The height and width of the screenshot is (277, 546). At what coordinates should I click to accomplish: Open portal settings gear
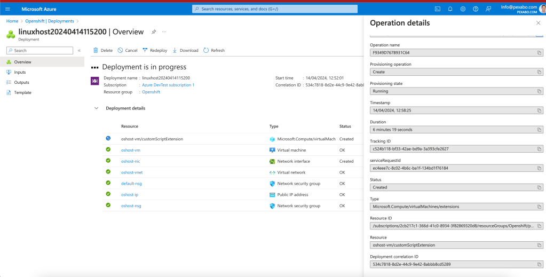(x=463, y=9)
